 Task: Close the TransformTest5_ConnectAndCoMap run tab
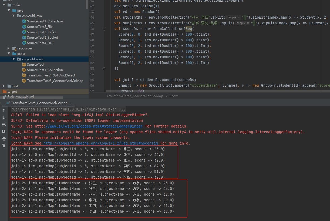tap(71, 103)
